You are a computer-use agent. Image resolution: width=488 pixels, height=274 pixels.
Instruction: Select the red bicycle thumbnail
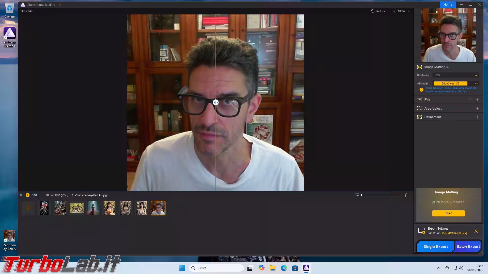tap(77, 208)
